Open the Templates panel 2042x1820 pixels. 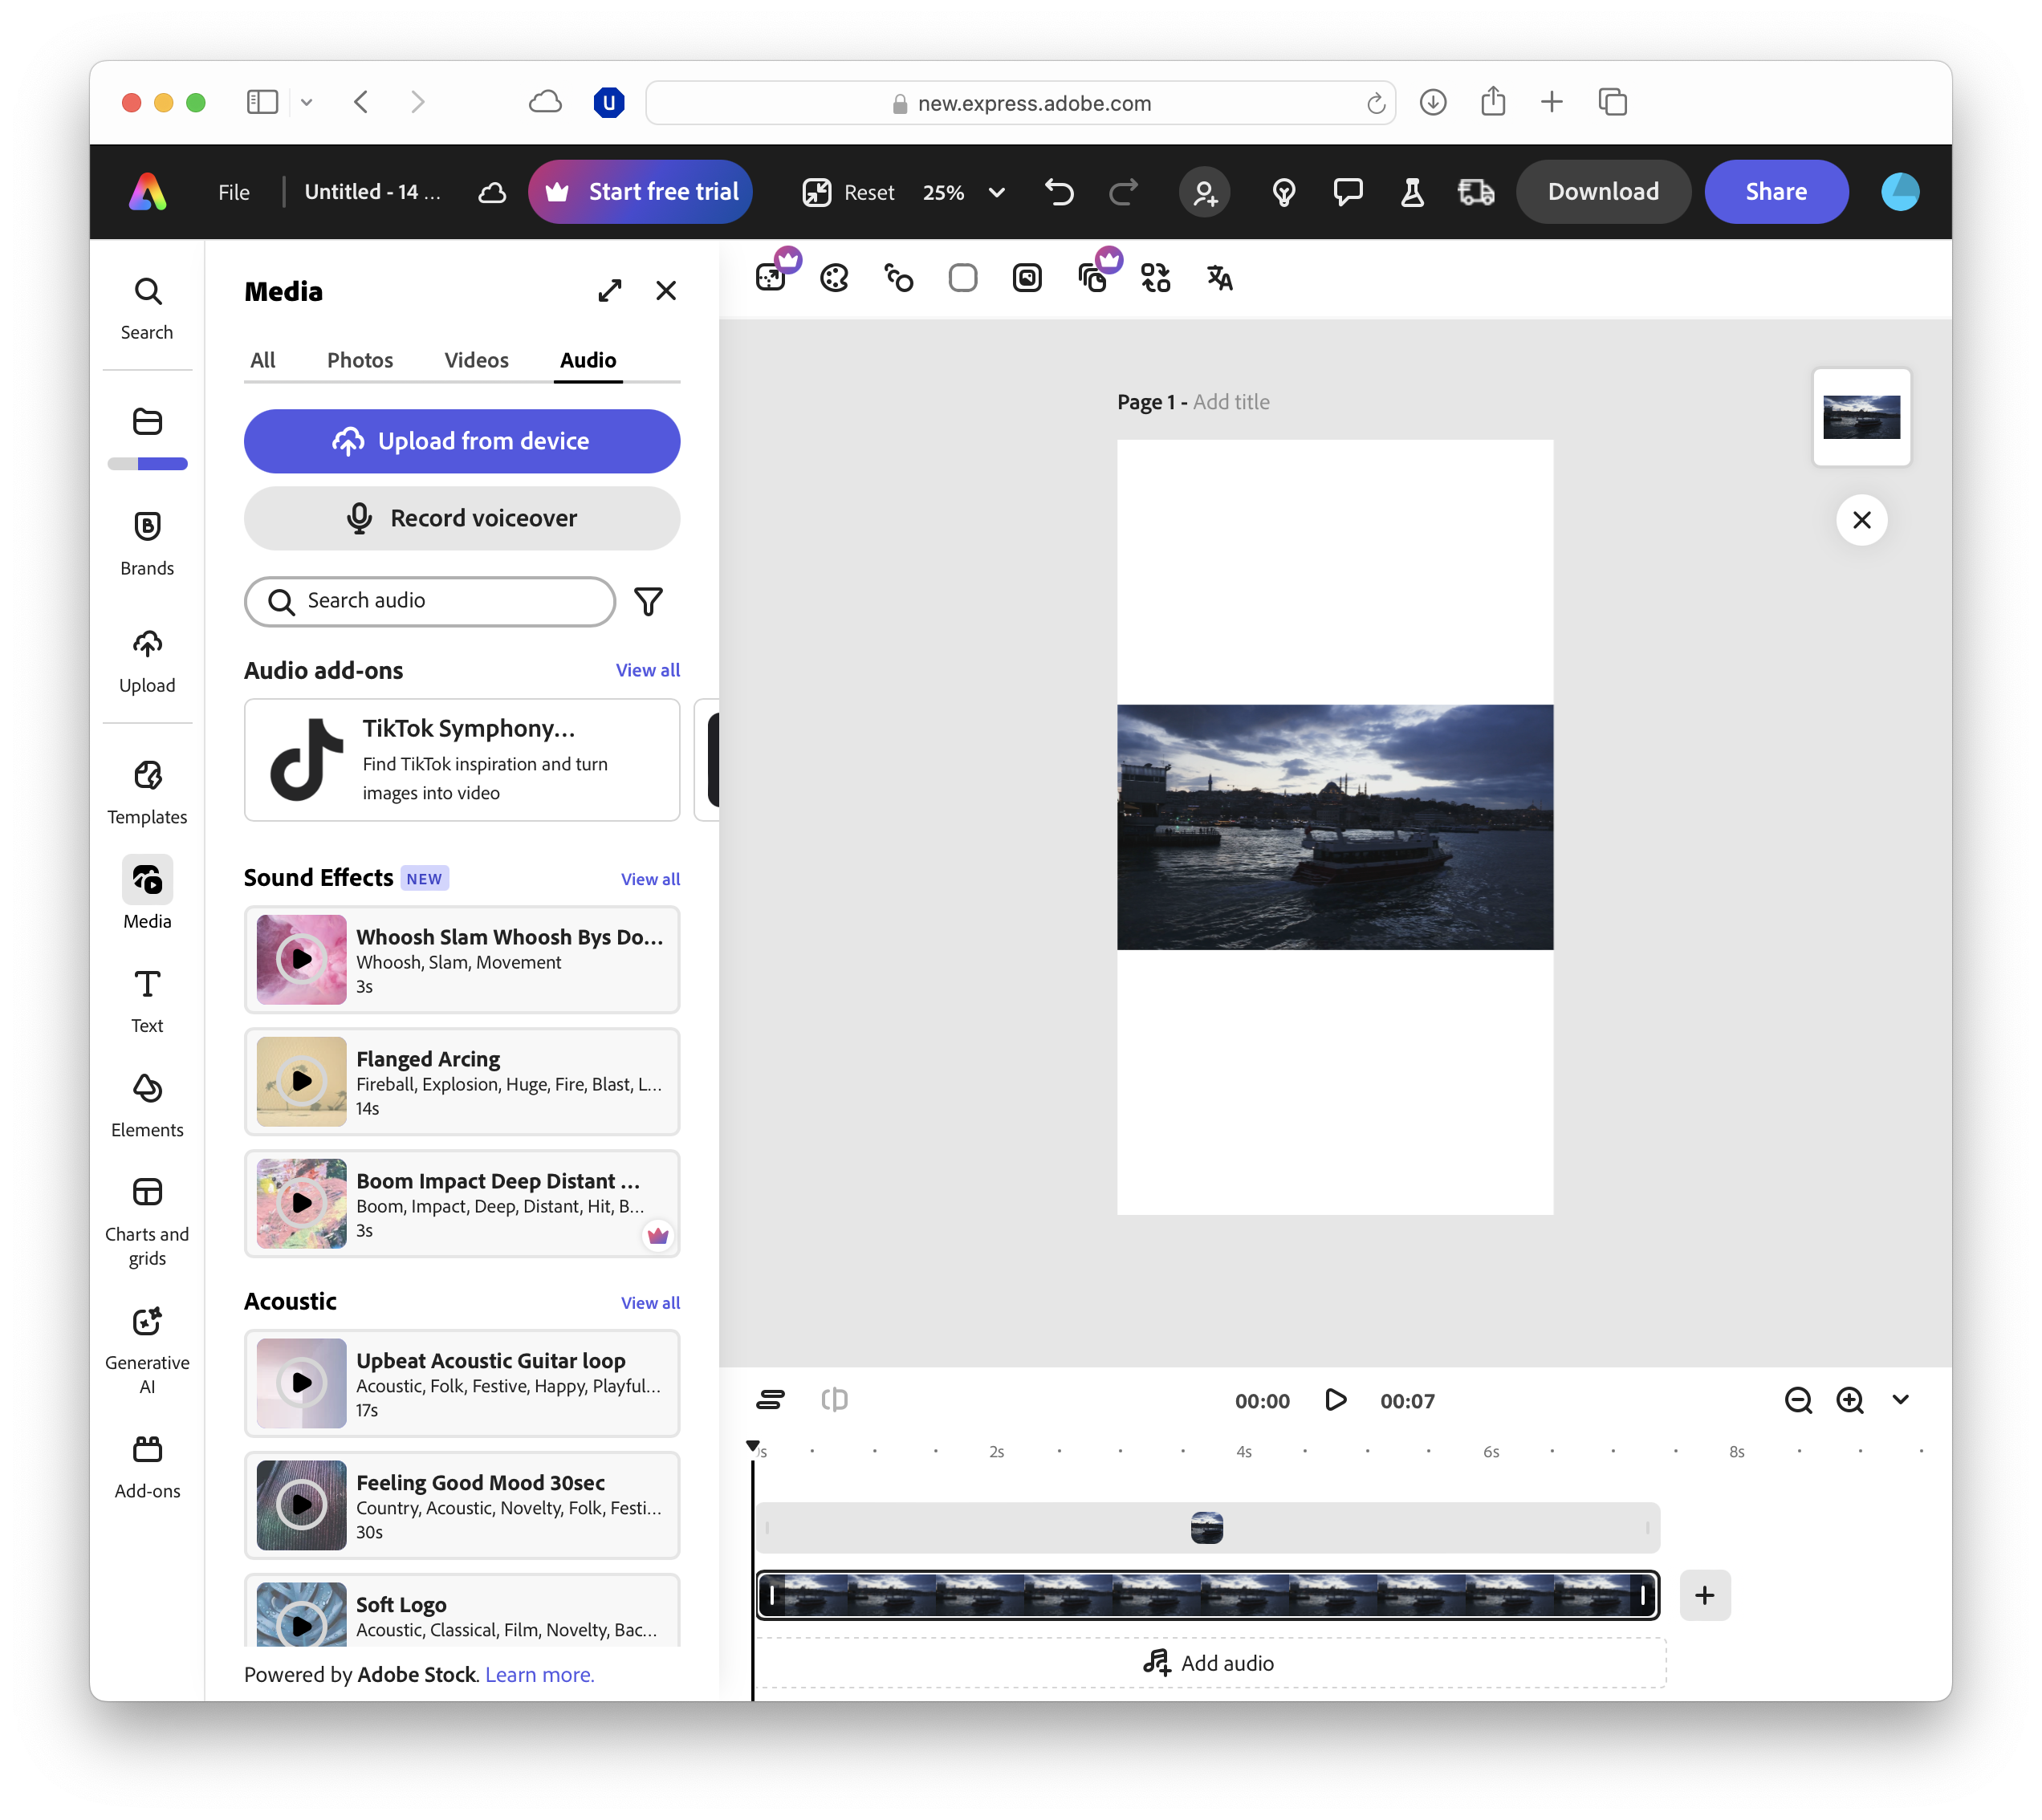(147, 793)
